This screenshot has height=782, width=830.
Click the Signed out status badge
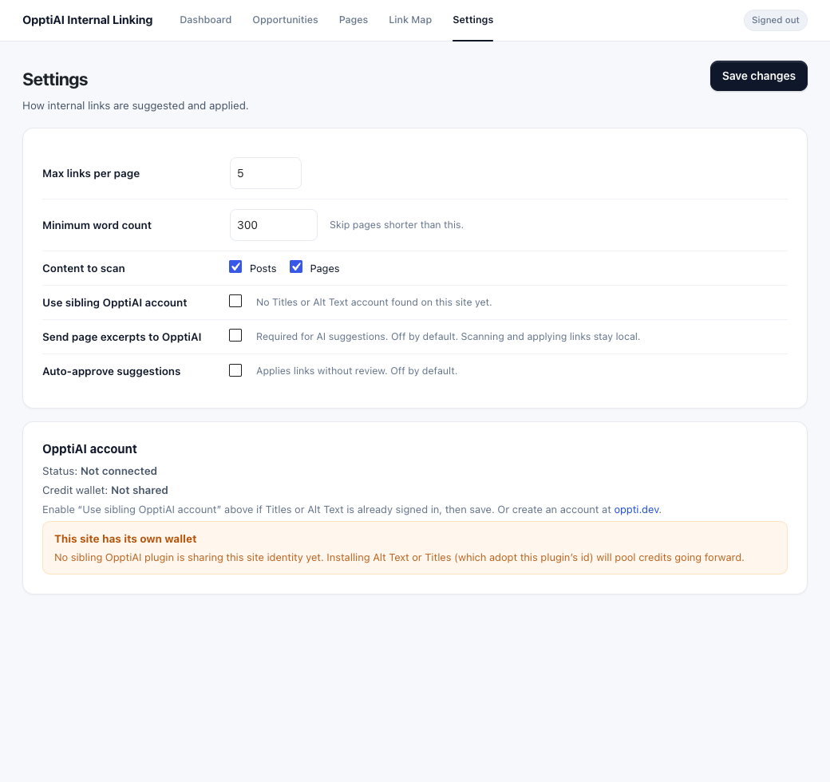click(775, 20)
